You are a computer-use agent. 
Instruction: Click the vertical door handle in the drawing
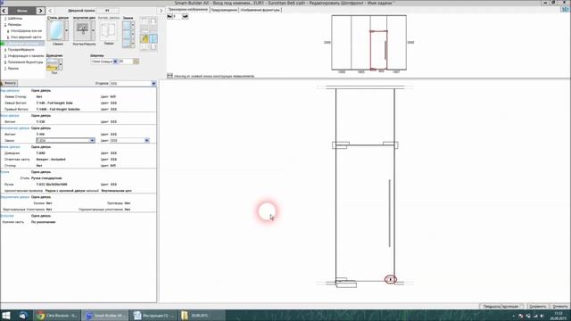pyautogui.click(x=390, y=213)
